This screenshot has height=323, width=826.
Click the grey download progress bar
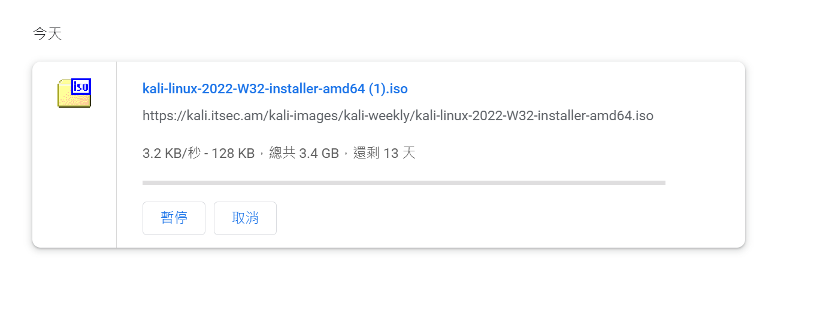(404, 182)
